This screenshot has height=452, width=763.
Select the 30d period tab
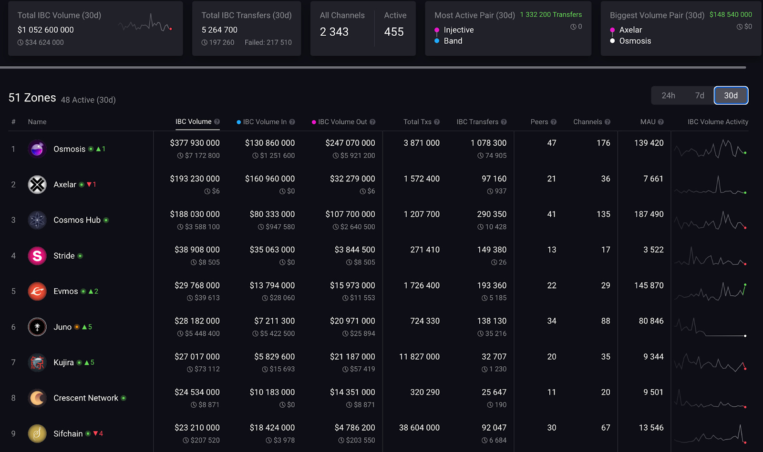point(731,96)
